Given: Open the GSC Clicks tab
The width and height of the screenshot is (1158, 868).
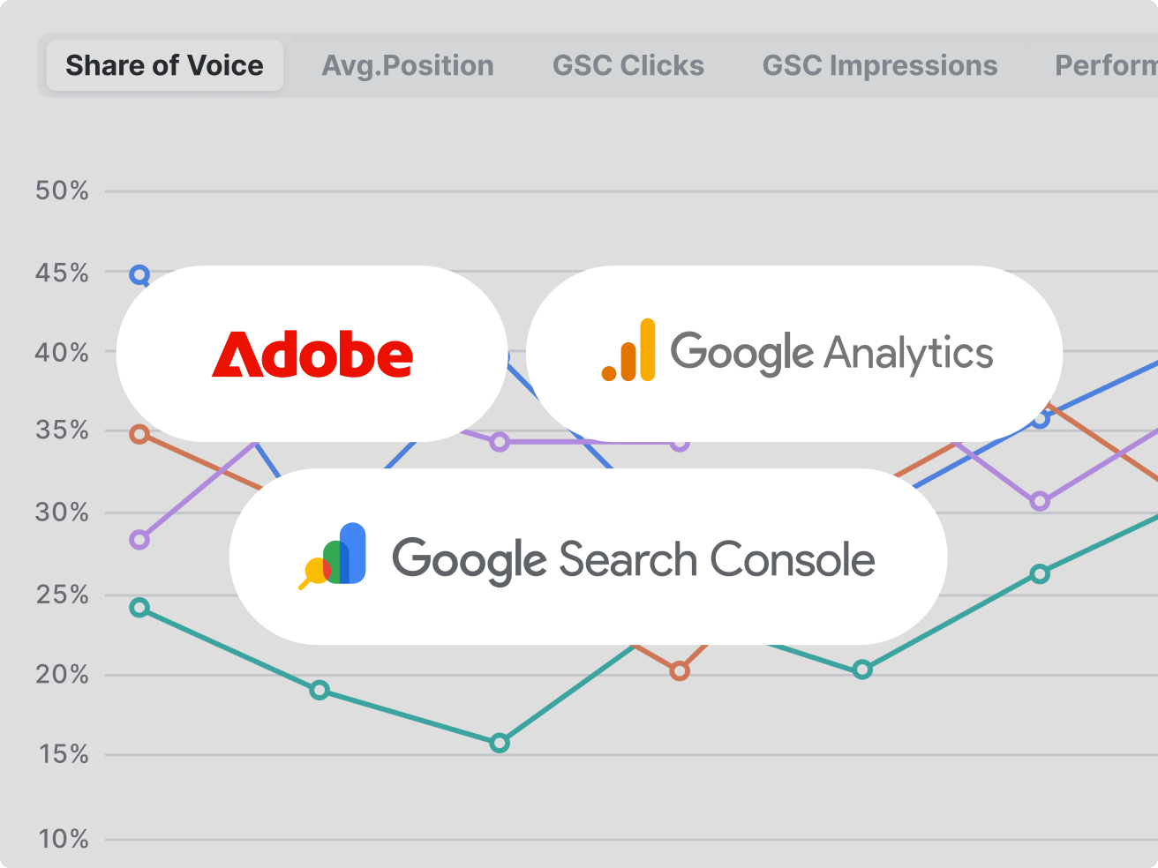Looking at the screenshot, I should coord(628,65).
